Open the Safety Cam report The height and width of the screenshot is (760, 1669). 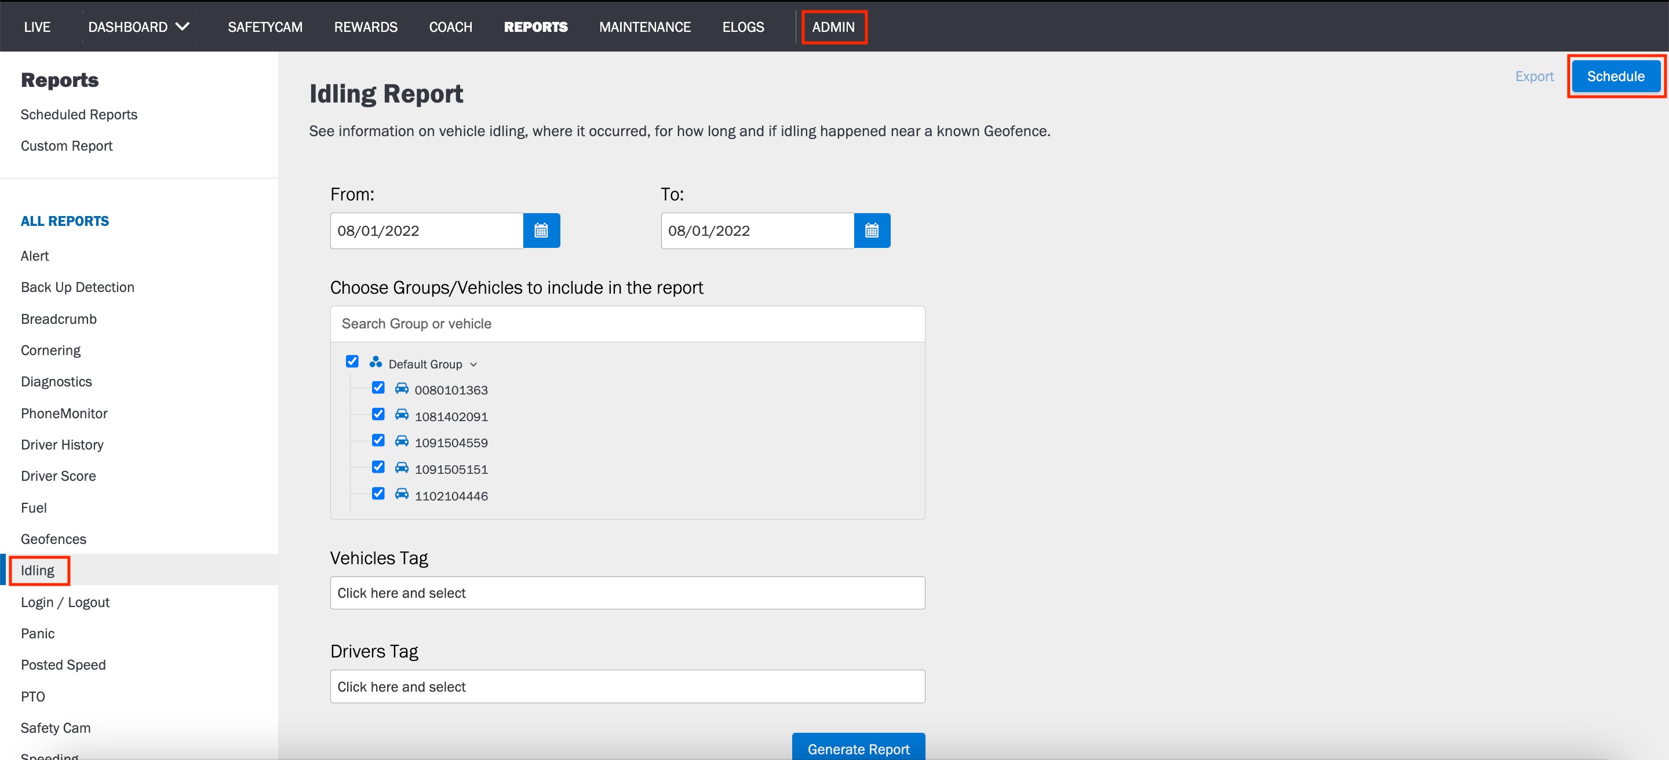[56, 728]
